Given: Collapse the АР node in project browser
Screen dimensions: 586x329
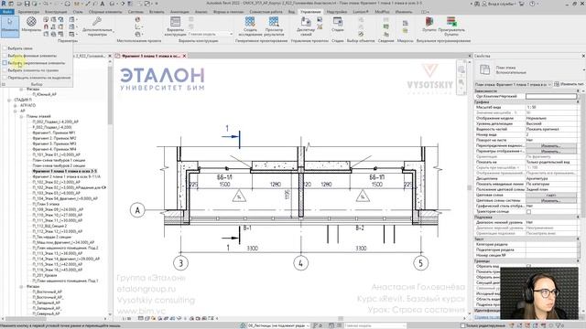Looking at the screenshot, I should 16,111.
